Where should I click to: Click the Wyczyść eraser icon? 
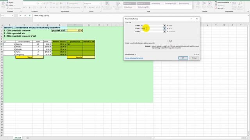[x=216, y=8]
